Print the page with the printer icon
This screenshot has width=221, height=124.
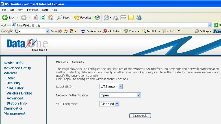click(x=116, y=18)
